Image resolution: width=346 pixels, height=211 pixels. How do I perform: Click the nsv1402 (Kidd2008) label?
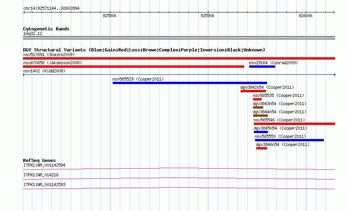click(x=44, y=71)
